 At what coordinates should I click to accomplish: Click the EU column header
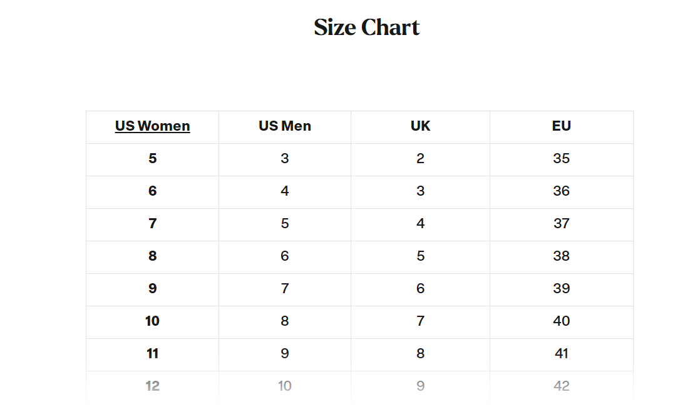click(561, 126)
